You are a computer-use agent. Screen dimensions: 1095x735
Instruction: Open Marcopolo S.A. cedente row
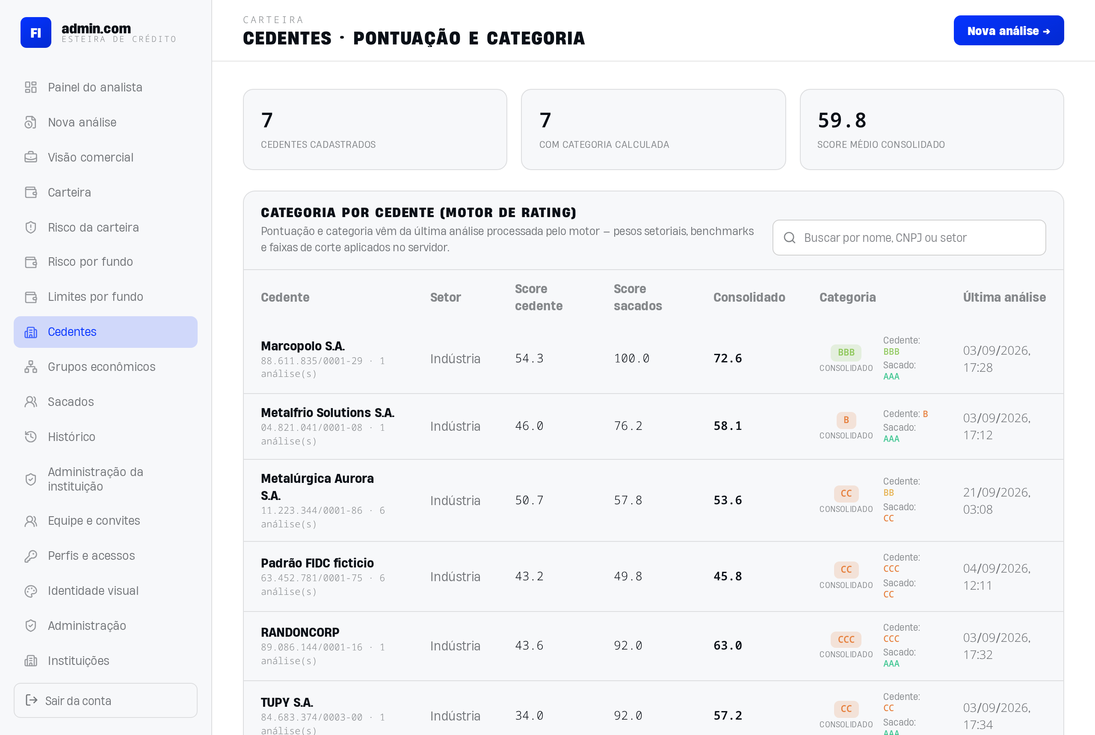(x=653, y=359)
